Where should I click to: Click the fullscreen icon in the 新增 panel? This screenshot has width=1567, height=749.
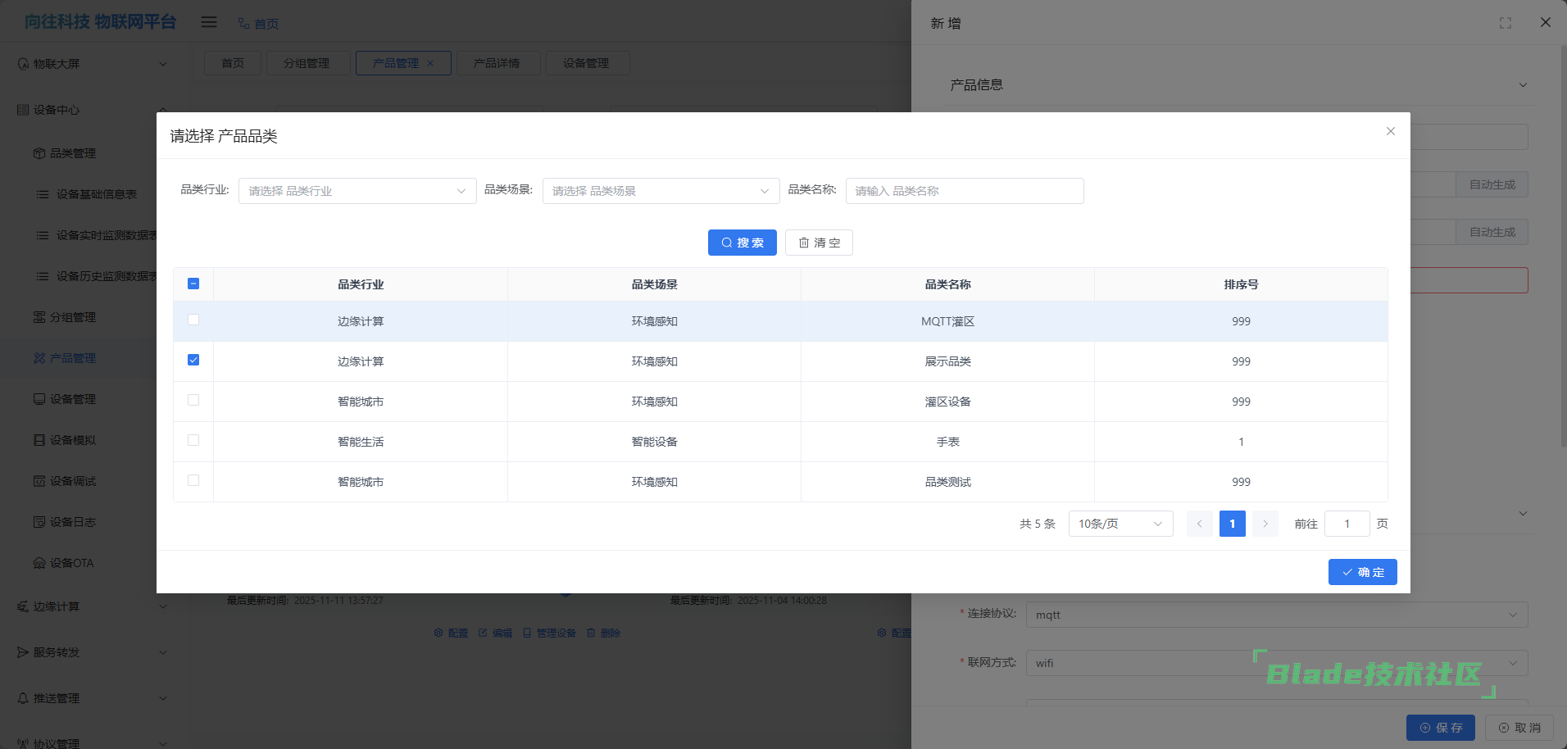tap(1505, 23)
